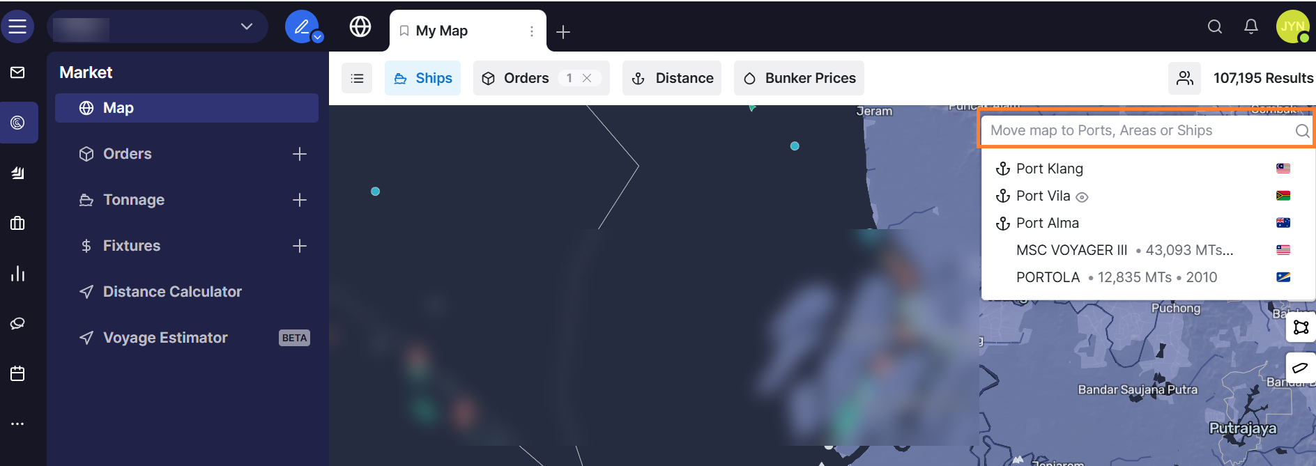Expand Tonnage with the plus icon

tap(300, 200)
